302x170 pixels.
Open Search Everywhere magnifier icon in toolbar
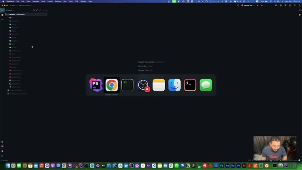pos(295,5)
